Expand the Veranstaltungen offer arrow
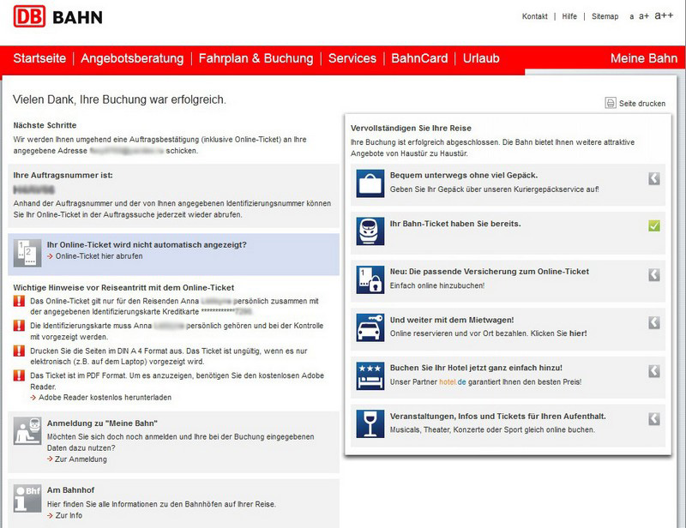 (x=654, y=418)
